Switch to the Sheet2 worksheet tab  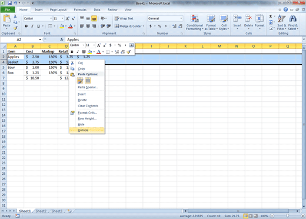click(41, 211)
